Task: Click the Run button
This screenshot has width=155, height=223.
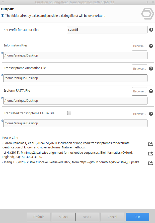Action: (137, 217)
